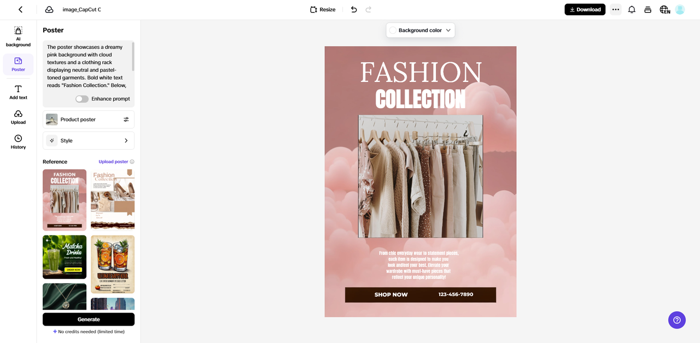Choose the Add text tool
Image resolution: width=700 pixels, height=343 pixels.
point(18,92)
